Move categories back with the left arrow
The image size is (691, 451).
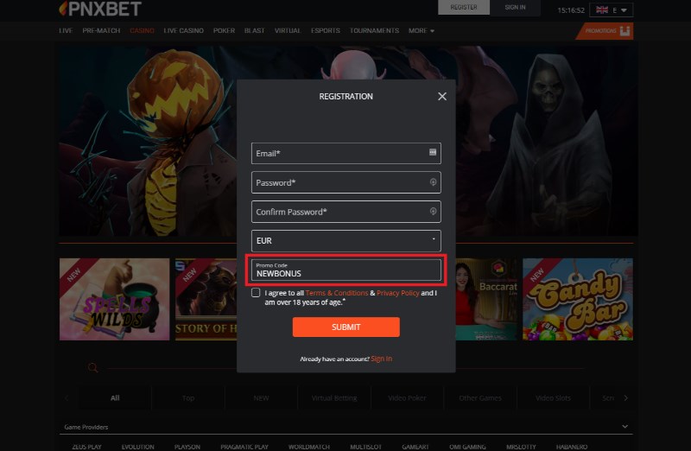(67, 397)
